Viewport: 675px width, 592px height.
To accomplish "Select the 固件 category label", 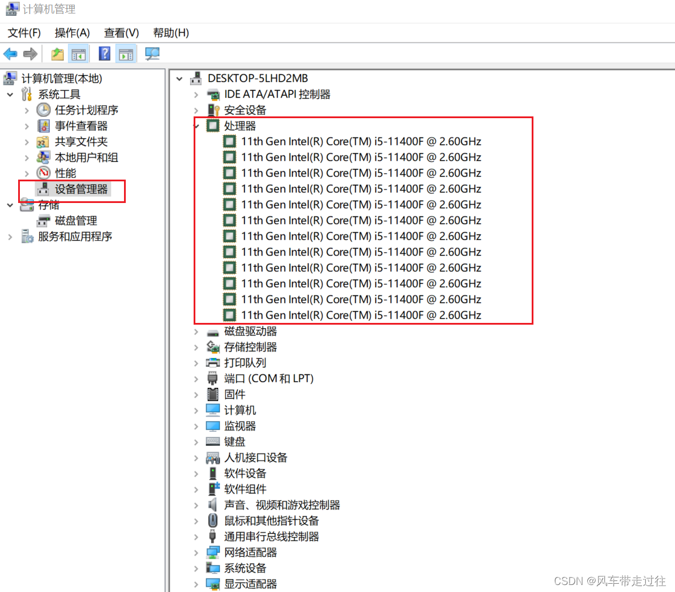I will point(235,394).
